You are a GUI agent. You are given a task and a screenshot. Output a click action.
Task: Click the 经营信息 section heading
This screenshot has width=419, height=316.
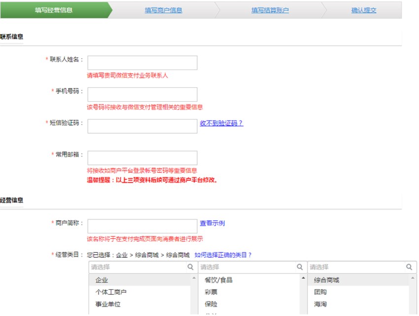point(11,200)
